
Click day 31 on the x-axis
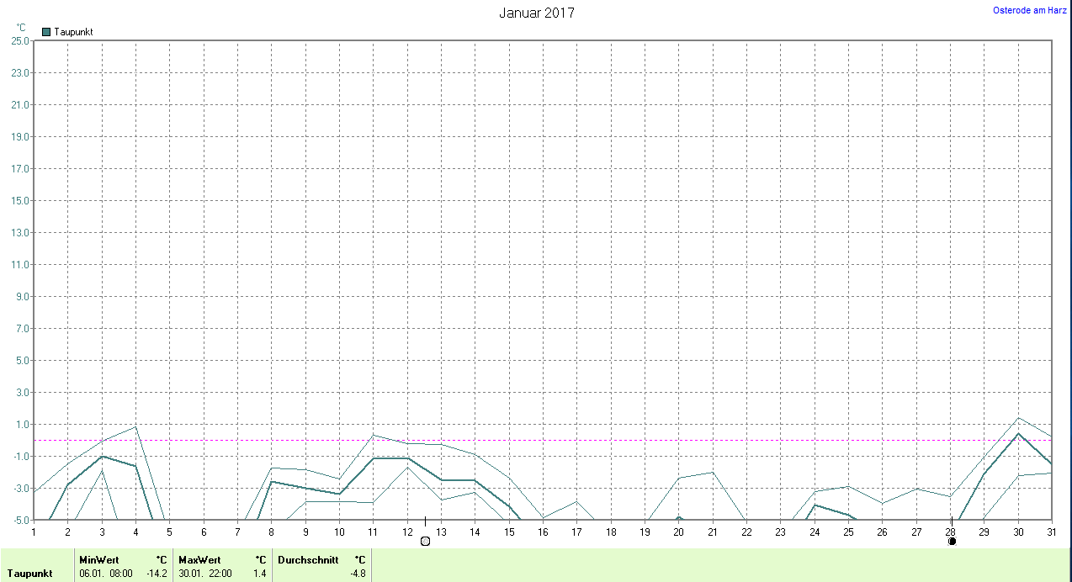[x=1052, y=532]
